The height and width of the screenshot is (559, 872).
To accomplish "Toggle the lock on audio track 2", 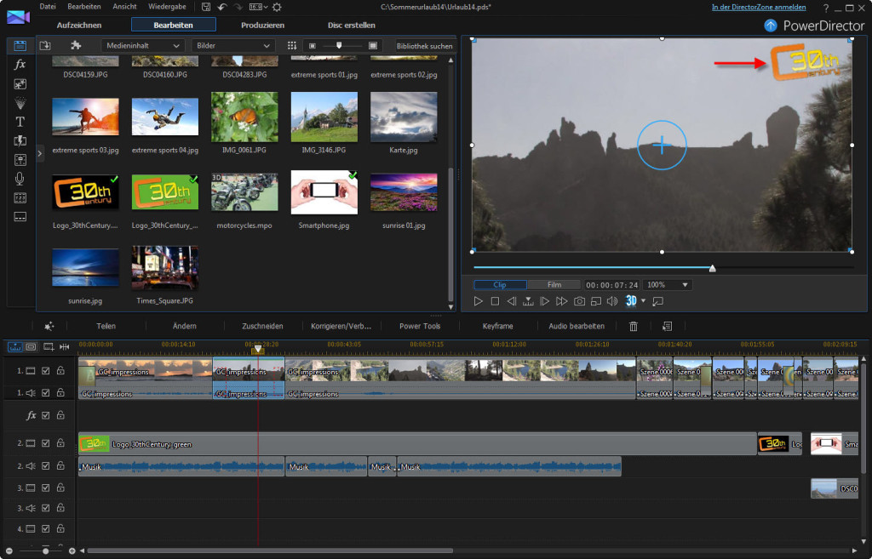I will point(60,465).
